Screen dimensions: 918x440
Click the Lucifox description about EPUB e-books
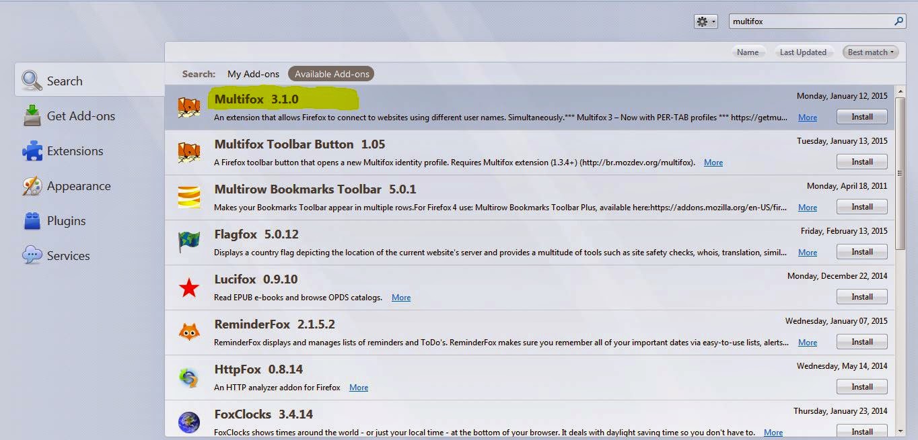[298, 298]
